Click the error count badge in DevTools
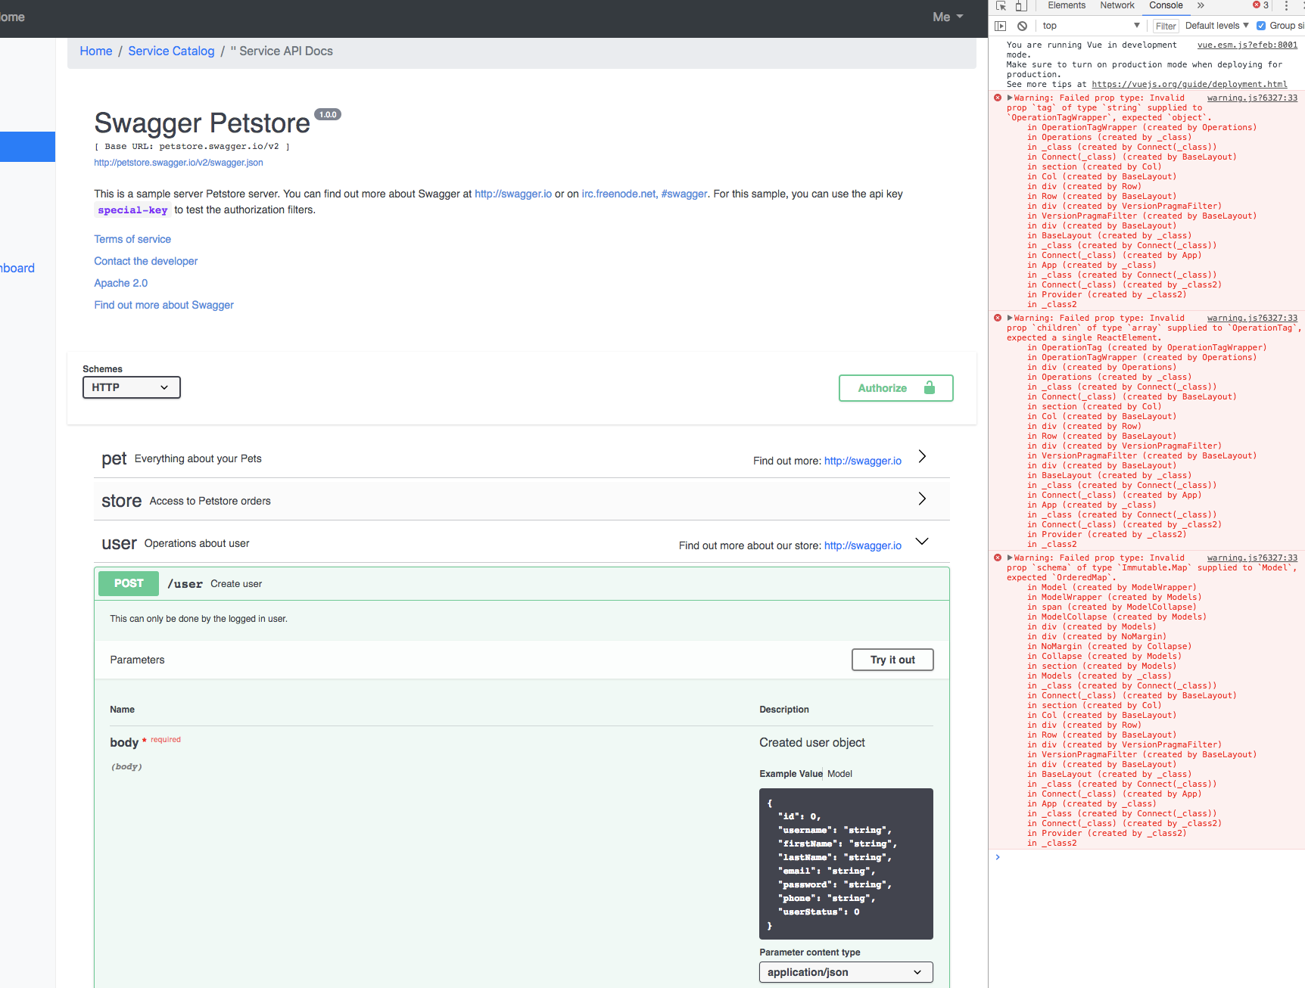The height and width of the screenshot is (988, 1305). [x=1258, y=5]
